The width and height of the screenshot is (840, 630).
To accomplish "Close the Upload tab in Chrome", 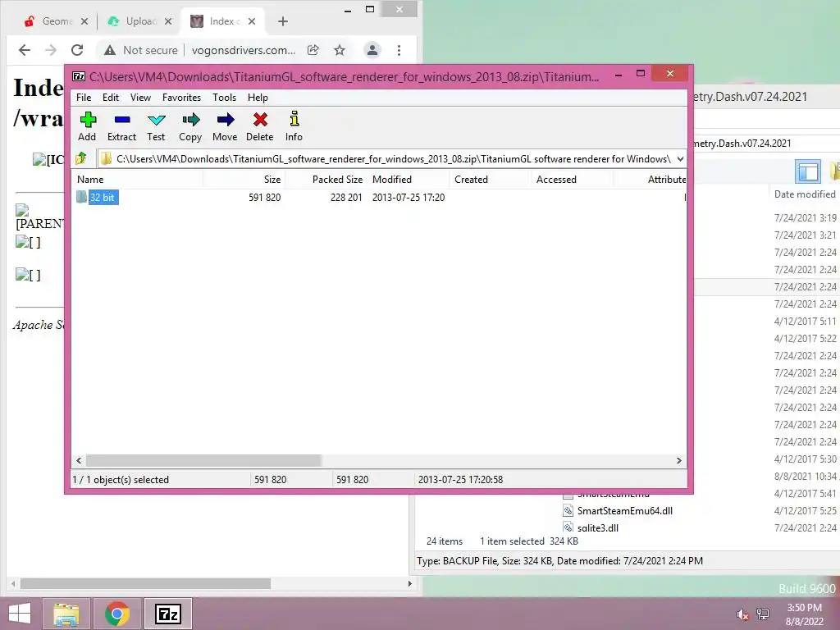I will (168, 21).
